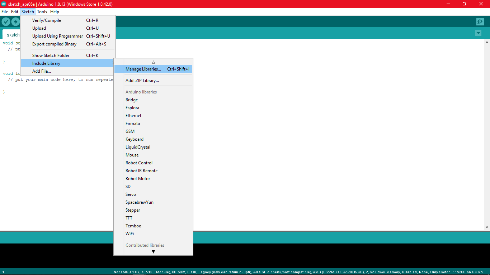Choose Add .ZIP Library...
This screenshot has height=275, width=490.
153,81
